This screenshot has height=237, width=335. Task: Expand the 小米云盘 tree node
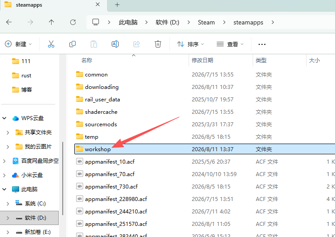pyautogui.click(x=4, y=175)
